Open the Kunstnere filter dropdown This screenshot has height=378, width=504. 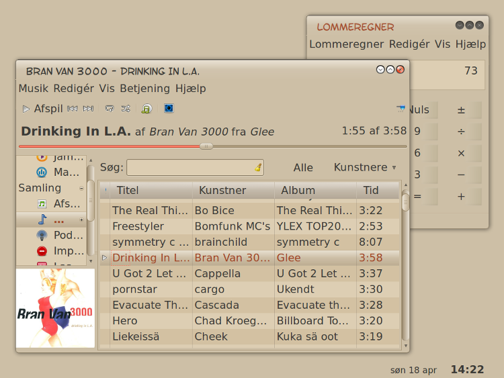[364, 167]
